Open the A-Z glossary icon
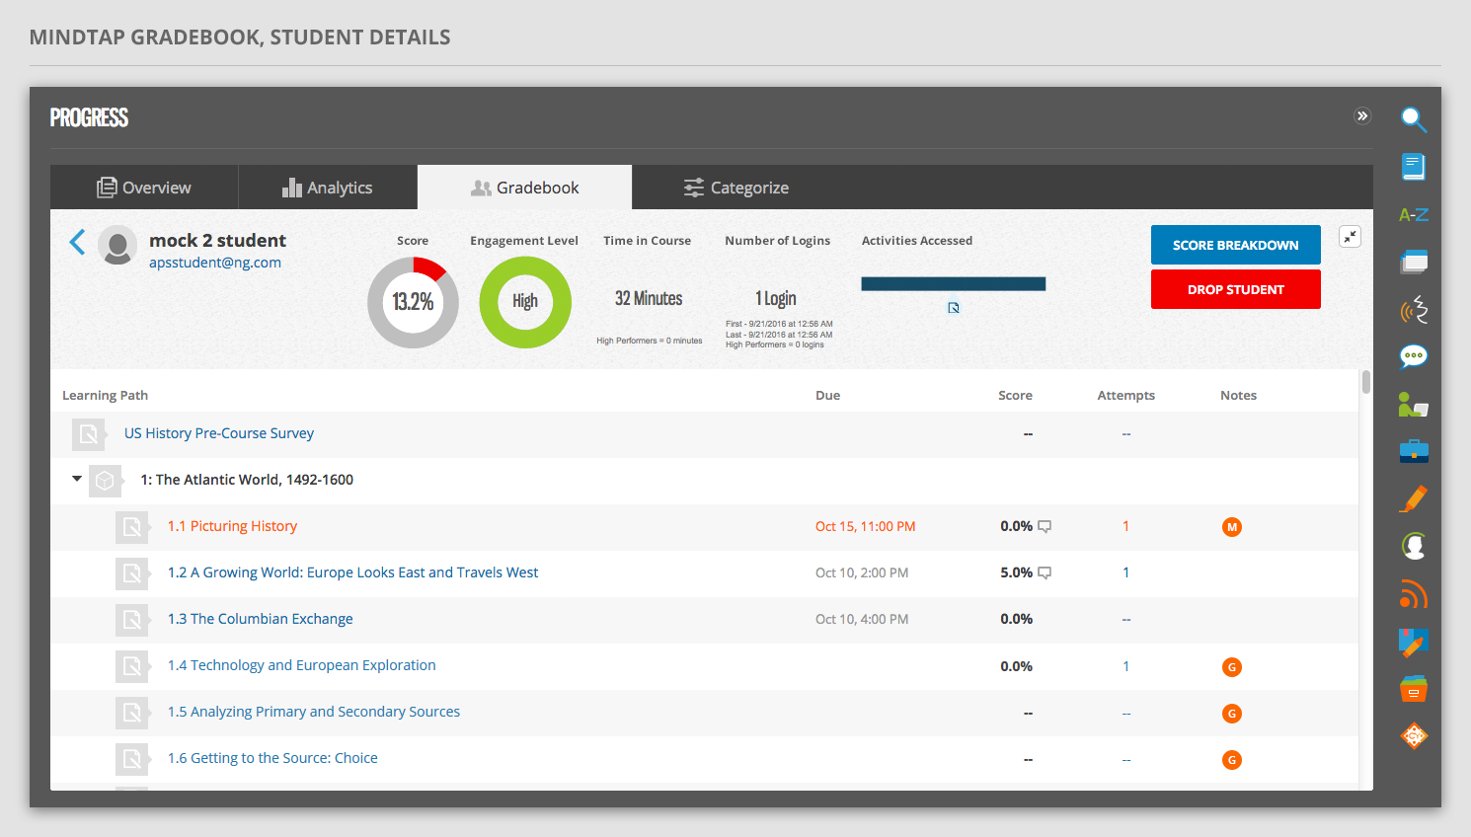The image size is (1471, 837). pos(1413,214)
